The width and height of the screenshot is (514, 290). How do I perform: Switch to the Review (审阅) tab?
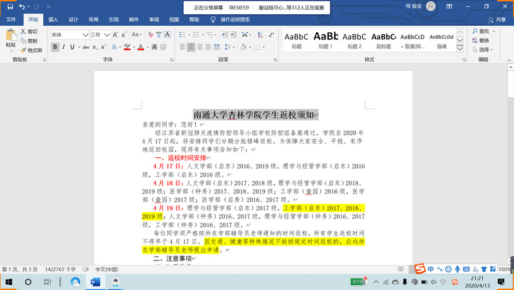[x=154, y=19]
